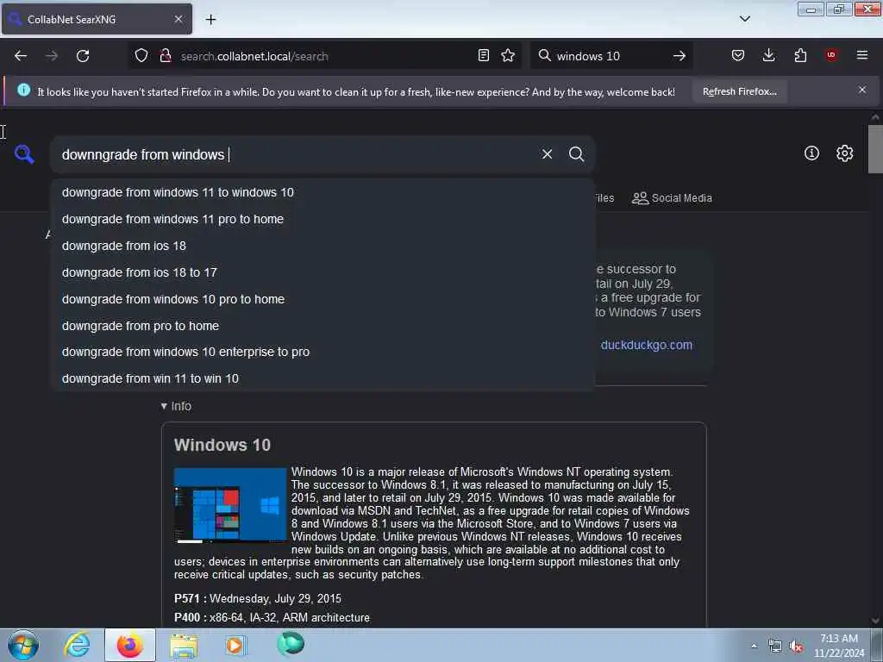Image resolution: width=883 pixels, height=662 pixels.
Task: Open the duckduckgo.com link
Action: pyautogui.click(x=646, y=345)
